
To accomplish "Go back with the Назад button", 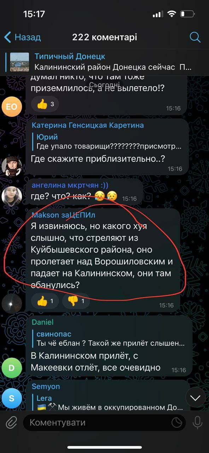I will pos(22,37).
